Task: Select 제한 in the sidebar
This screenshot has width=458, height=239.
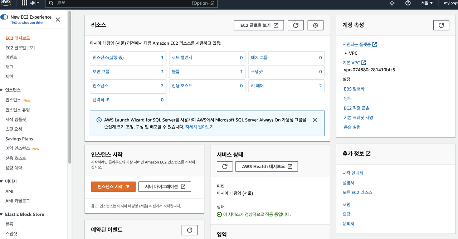Action: pos(9,77)
